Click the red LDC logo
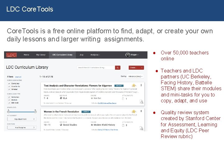 (12, 55)
